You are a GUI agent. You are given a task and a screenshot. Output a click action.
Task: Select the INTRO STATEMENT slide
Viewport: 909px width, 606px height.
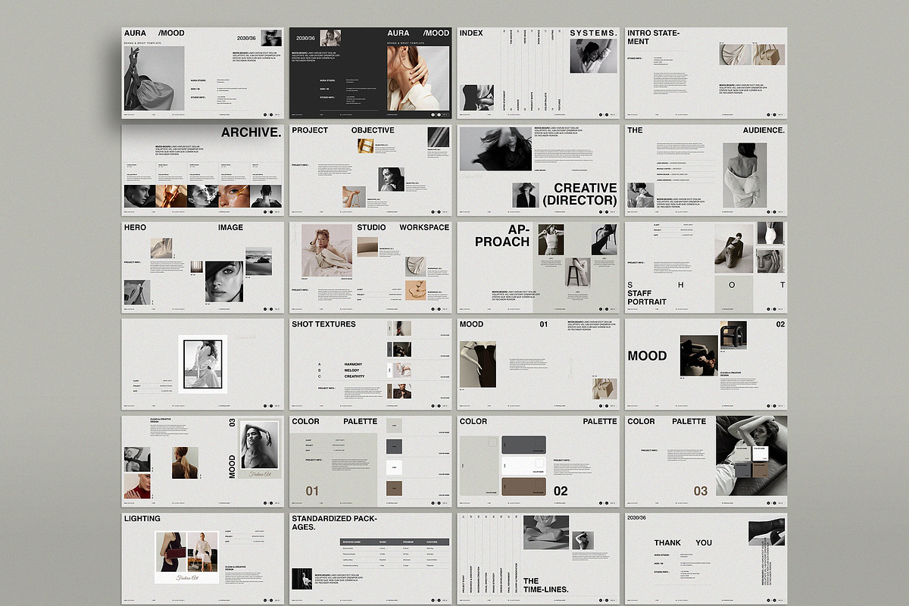[706, 73]
